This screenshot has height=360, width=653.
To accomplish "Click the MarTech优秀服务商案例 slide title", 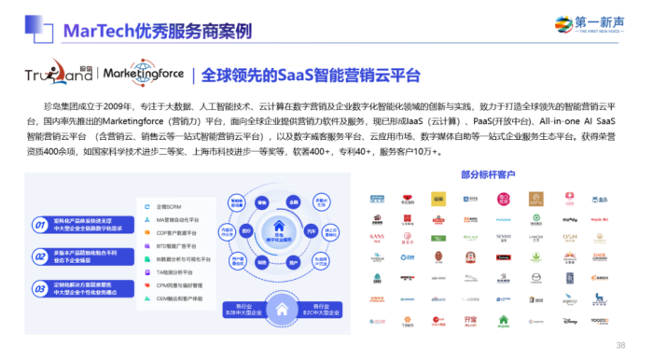I will click(x=158, y=31).
